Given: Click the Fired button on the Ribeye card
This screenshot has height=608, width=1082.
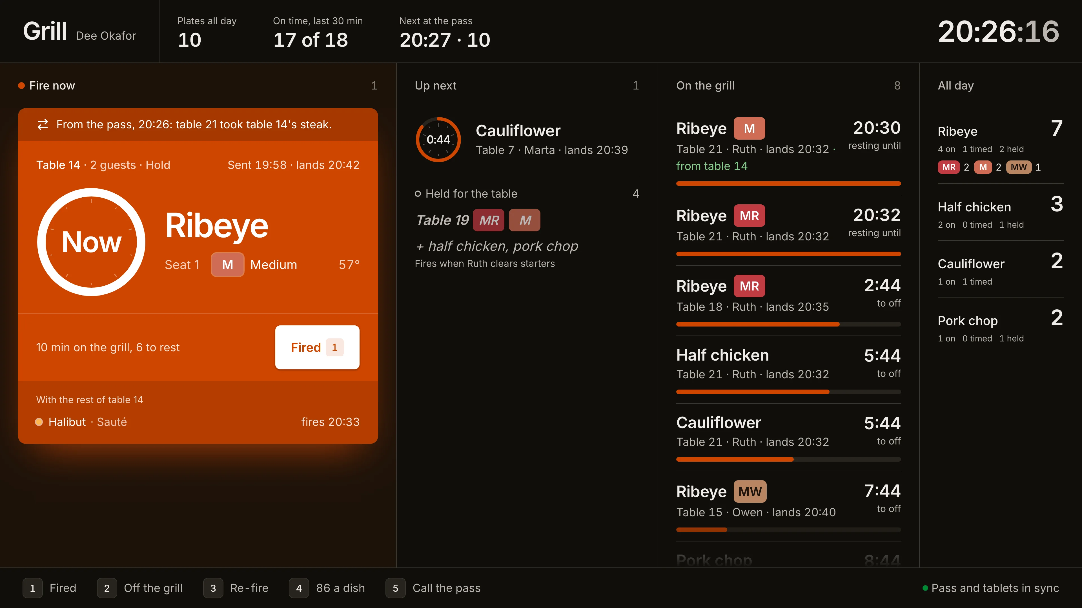Looking at the screenshot, I should pyautogui.click(x=317, y=347).
